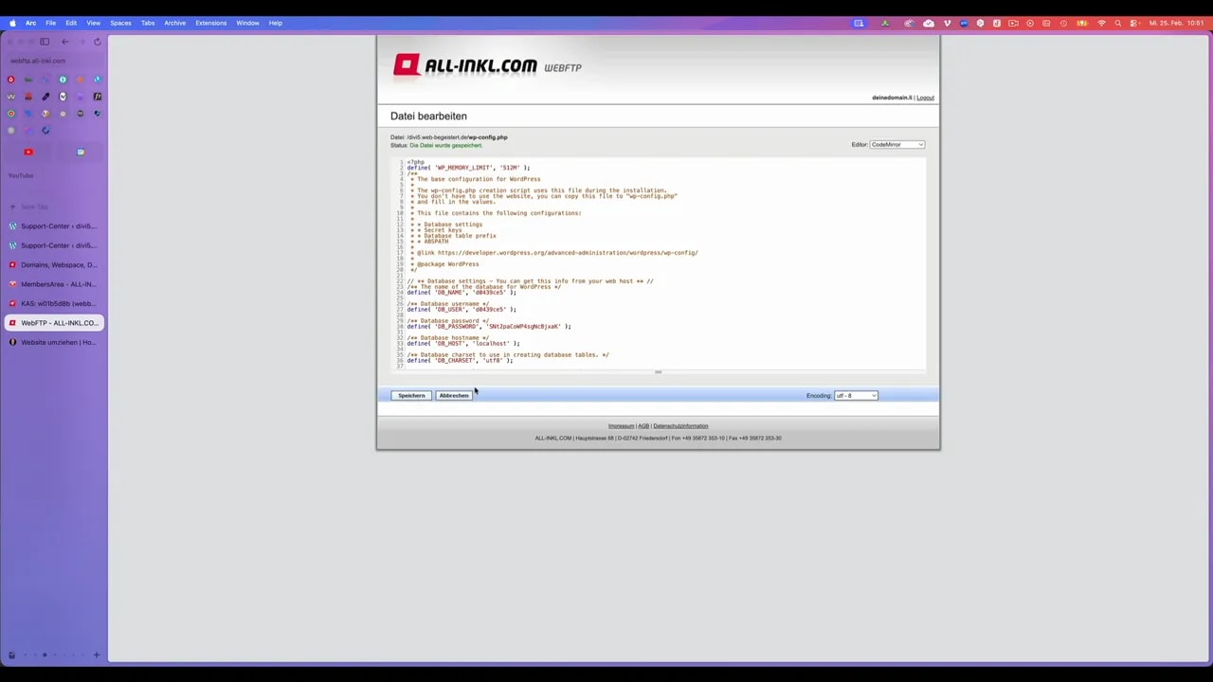Open the Extensions menu in the menu bar
Viewport: 1213px width, 682px height.
pos(210,23)
